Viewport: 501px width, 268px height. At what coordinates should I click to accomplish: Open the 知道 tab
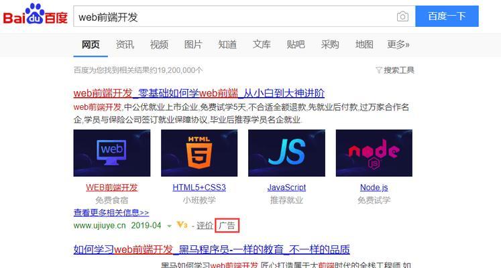click(227, 44)
